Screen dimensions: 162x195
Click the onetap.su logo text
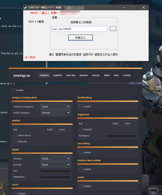pos(22,76)
